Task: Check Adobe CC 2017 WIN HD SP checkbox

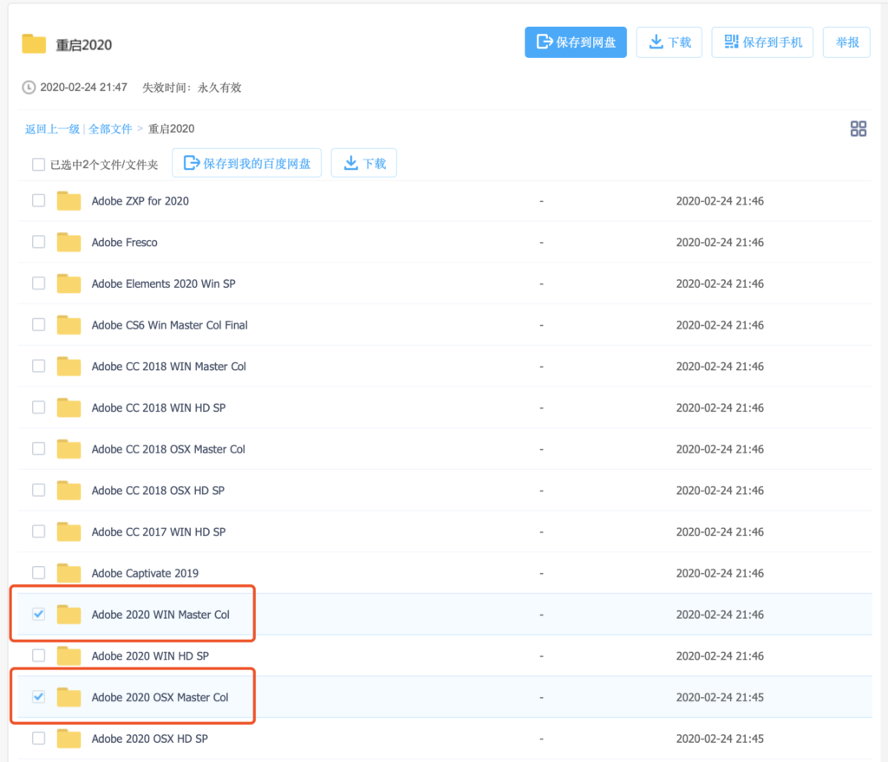Action: pos(38,531)
